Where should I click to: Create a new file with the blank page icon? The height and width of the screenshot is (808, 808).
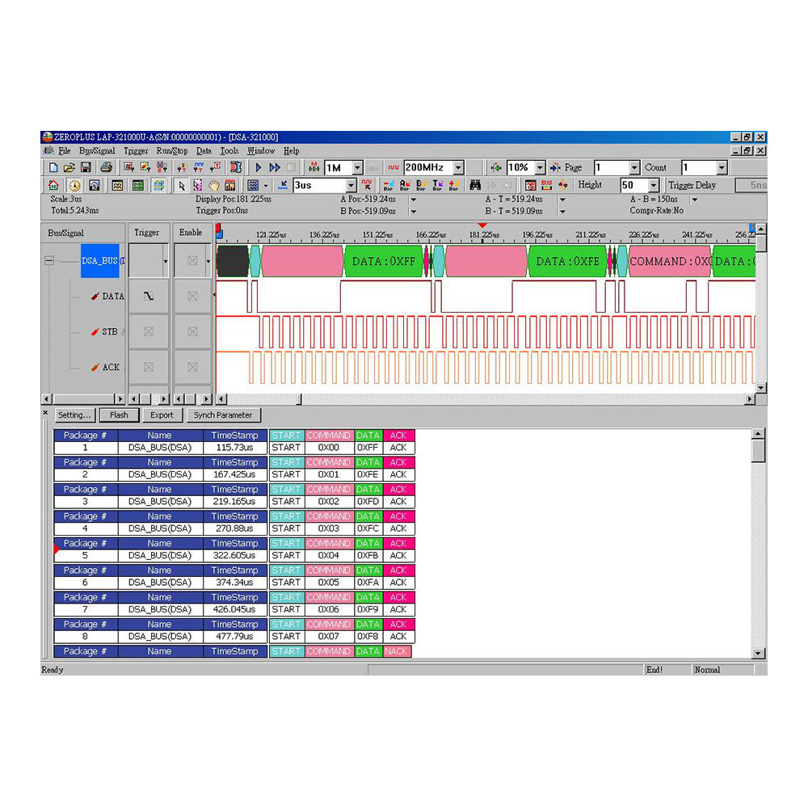point(53,167)
